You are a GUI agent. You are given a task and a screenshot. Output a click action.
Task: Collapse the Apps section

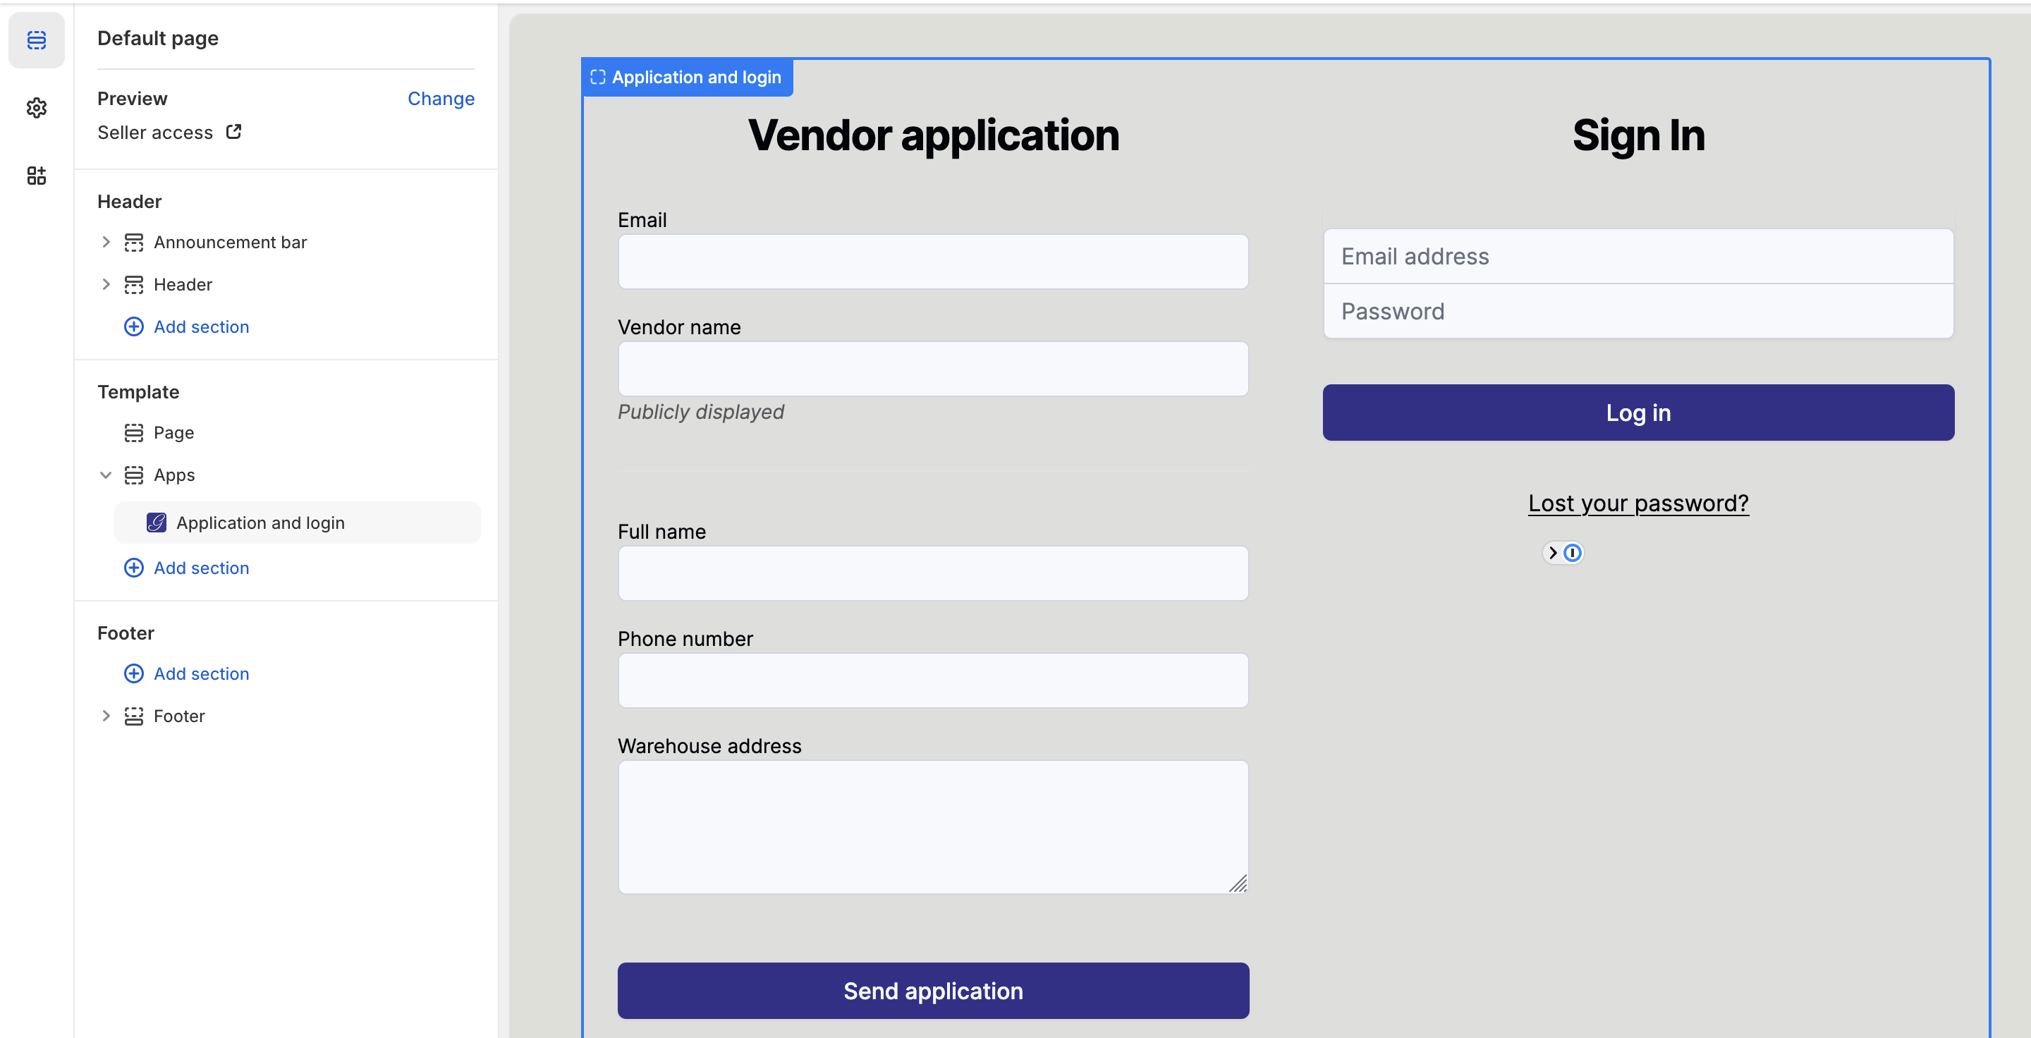pos(106,475)
